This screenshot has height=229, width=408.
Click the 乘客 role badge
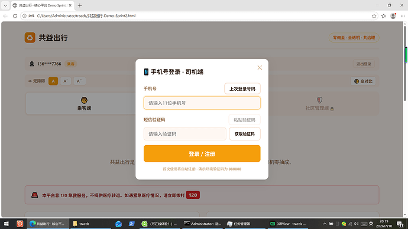tap(71, 64)
